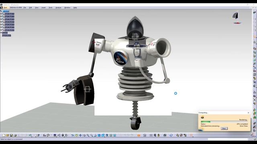Click the red grid icon in toolbar
This screenshot has height=144, width=257.
point(191,135)
